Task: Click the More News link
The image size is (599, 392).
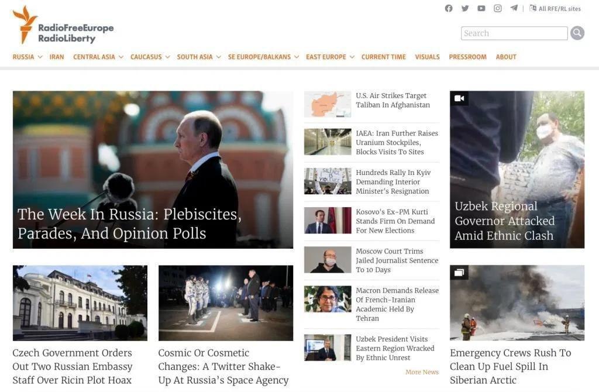Action: [x=422, y=372]
